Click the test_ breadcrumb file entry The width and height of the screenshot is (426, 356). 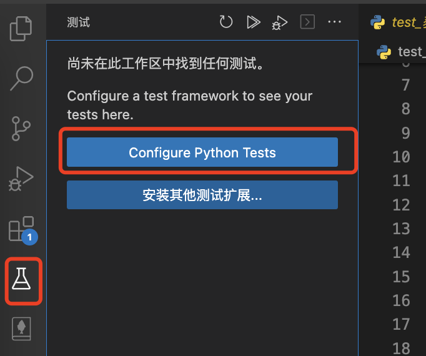tap(401, 52)
